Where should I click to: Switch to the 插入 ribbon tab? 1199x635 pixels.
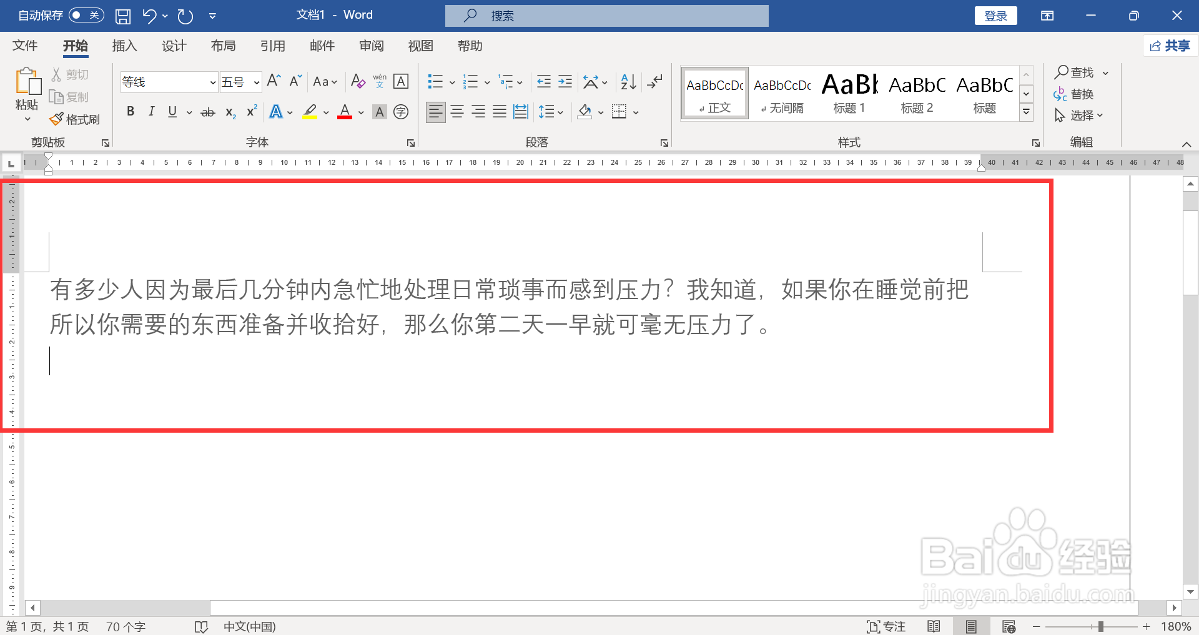tap(124, 46)
